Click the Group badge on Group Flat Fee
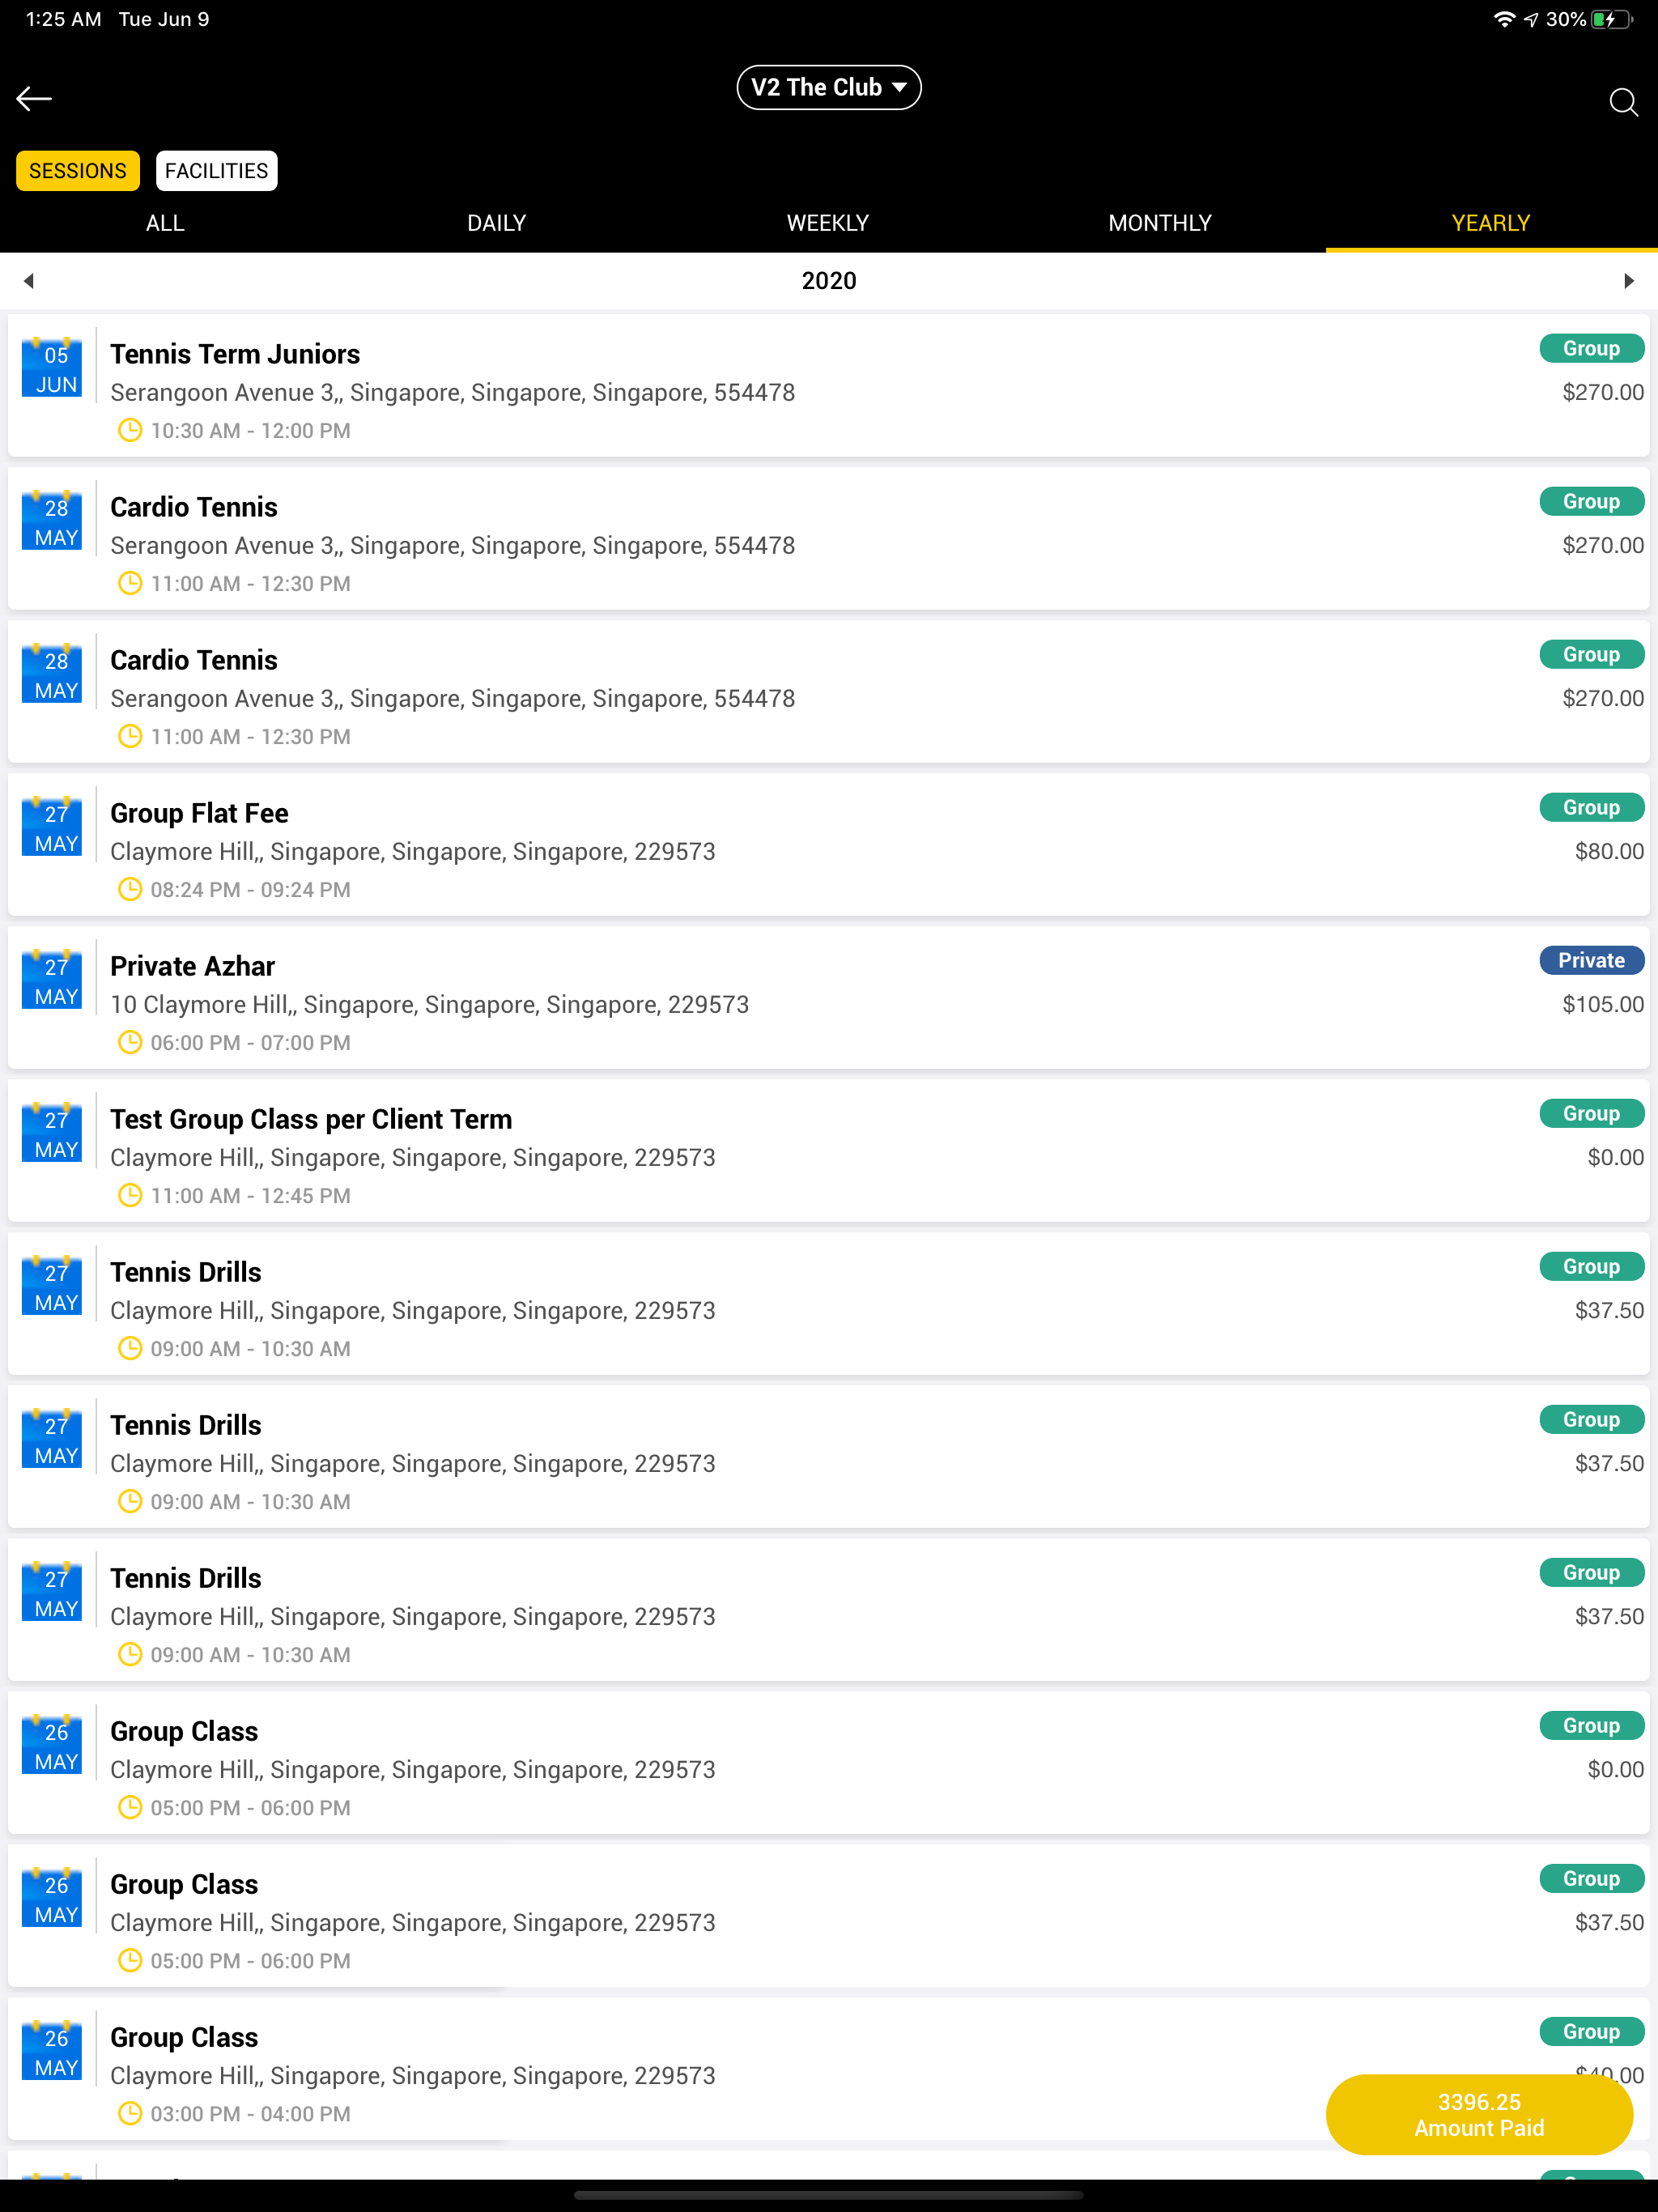This screenshot has height=2212, width=1658. 1591,807
